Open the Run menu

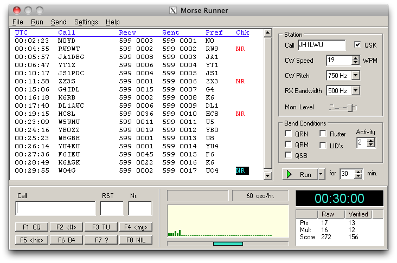pyautogui.click(x=37, y=22)
